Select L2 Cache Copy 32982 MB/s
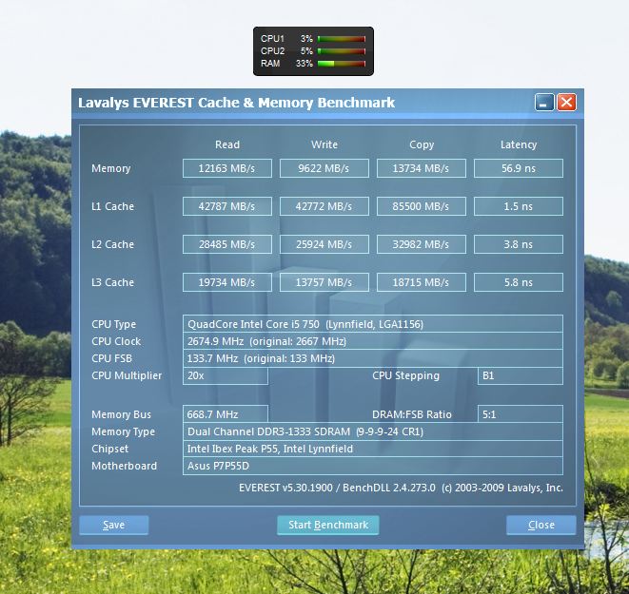 click(422, 244)
